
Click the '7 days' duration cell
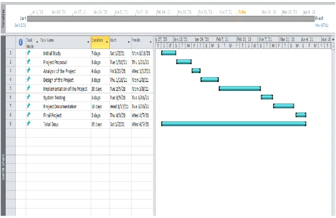click(x=100, y=53)
